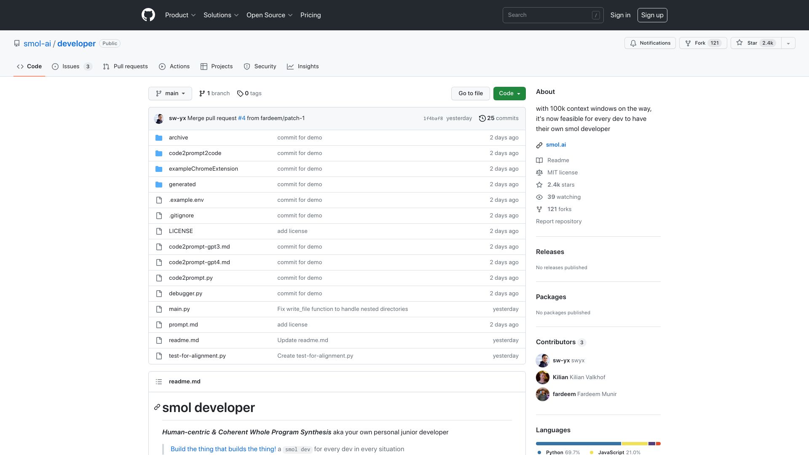Open the test-for-alignment.py file
The image size is (809, 455).
pyautogui.click(x=197, y=356)
